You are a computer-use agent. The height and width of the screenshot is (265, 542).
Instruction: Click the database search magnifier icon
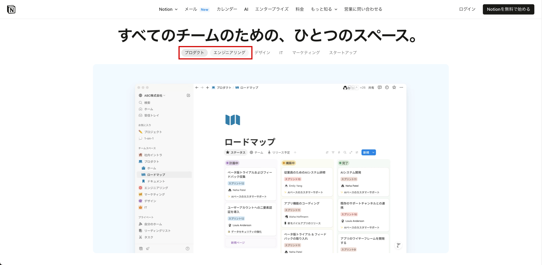coord(345,152)
